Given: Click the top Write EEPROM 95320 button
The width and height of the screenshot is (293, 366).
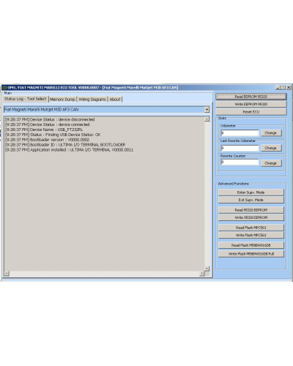Looking at the screenshot, I should click(251, 104).
